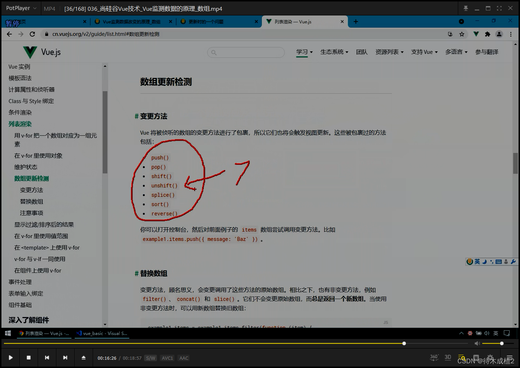Reload the Vue.js docs page

coord(32,34)
